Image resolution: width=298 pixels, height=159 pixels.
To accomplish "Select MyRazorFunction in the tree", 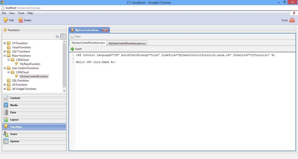I will tap(30, 64).
